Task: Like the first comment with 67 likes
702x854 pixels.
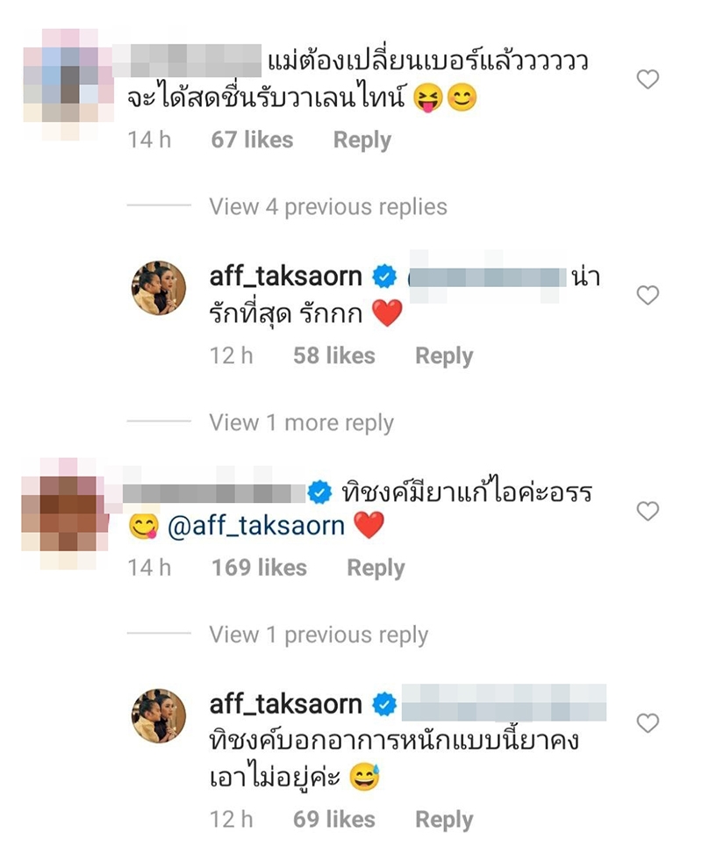Action: click(648, 80)
